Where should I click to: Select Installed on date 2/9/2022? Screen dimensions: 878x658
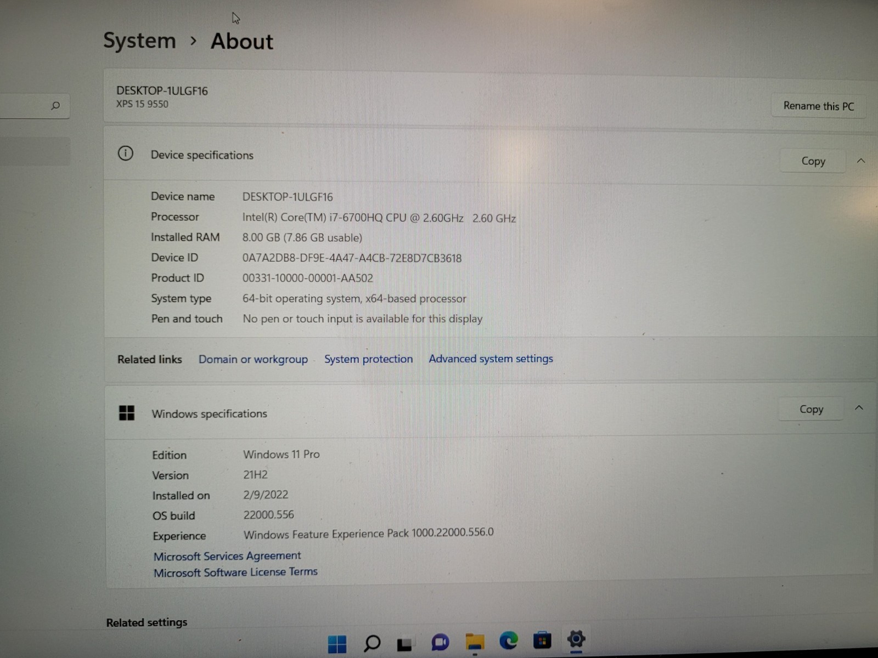(266, 495)
